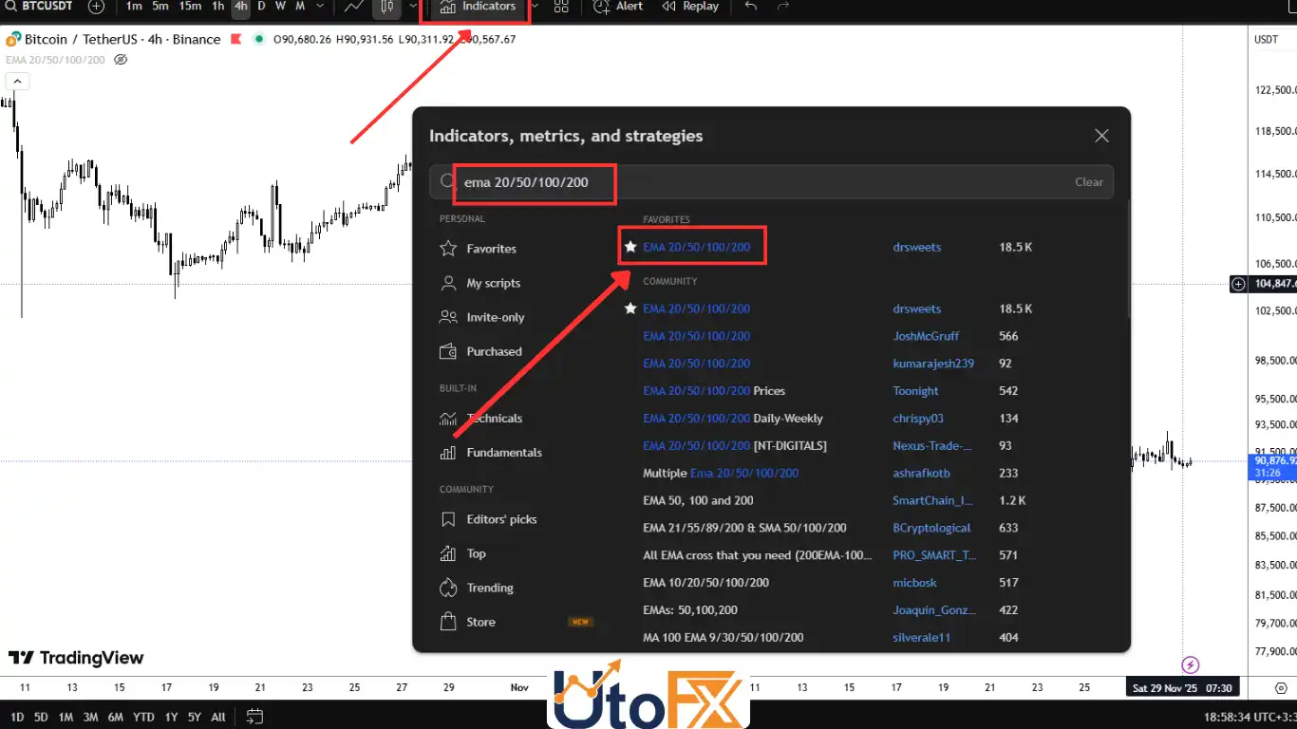Click the Store shopping bag icon
Viewport: 1297px width, 729px height.
click(x=448, y=622)
